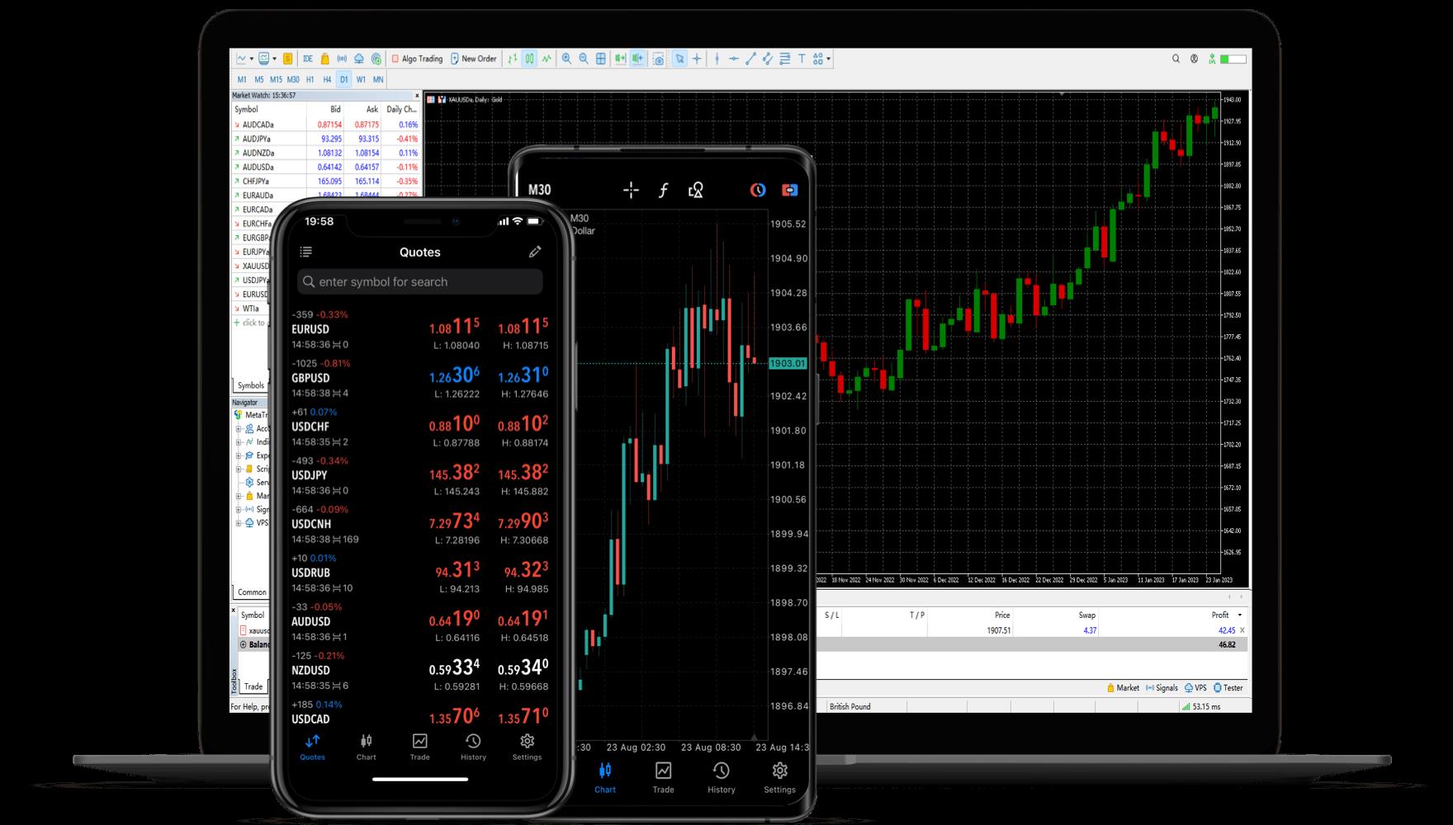
Task: Tap the edit pencil on the Quotes screen
Action: coord(535,252)
